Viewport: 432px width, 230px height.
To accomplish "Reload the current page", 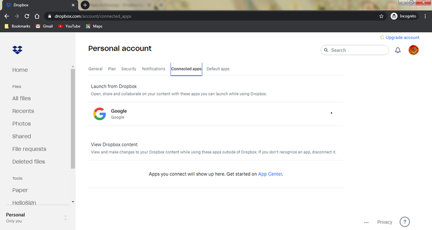I will (27, 16).
